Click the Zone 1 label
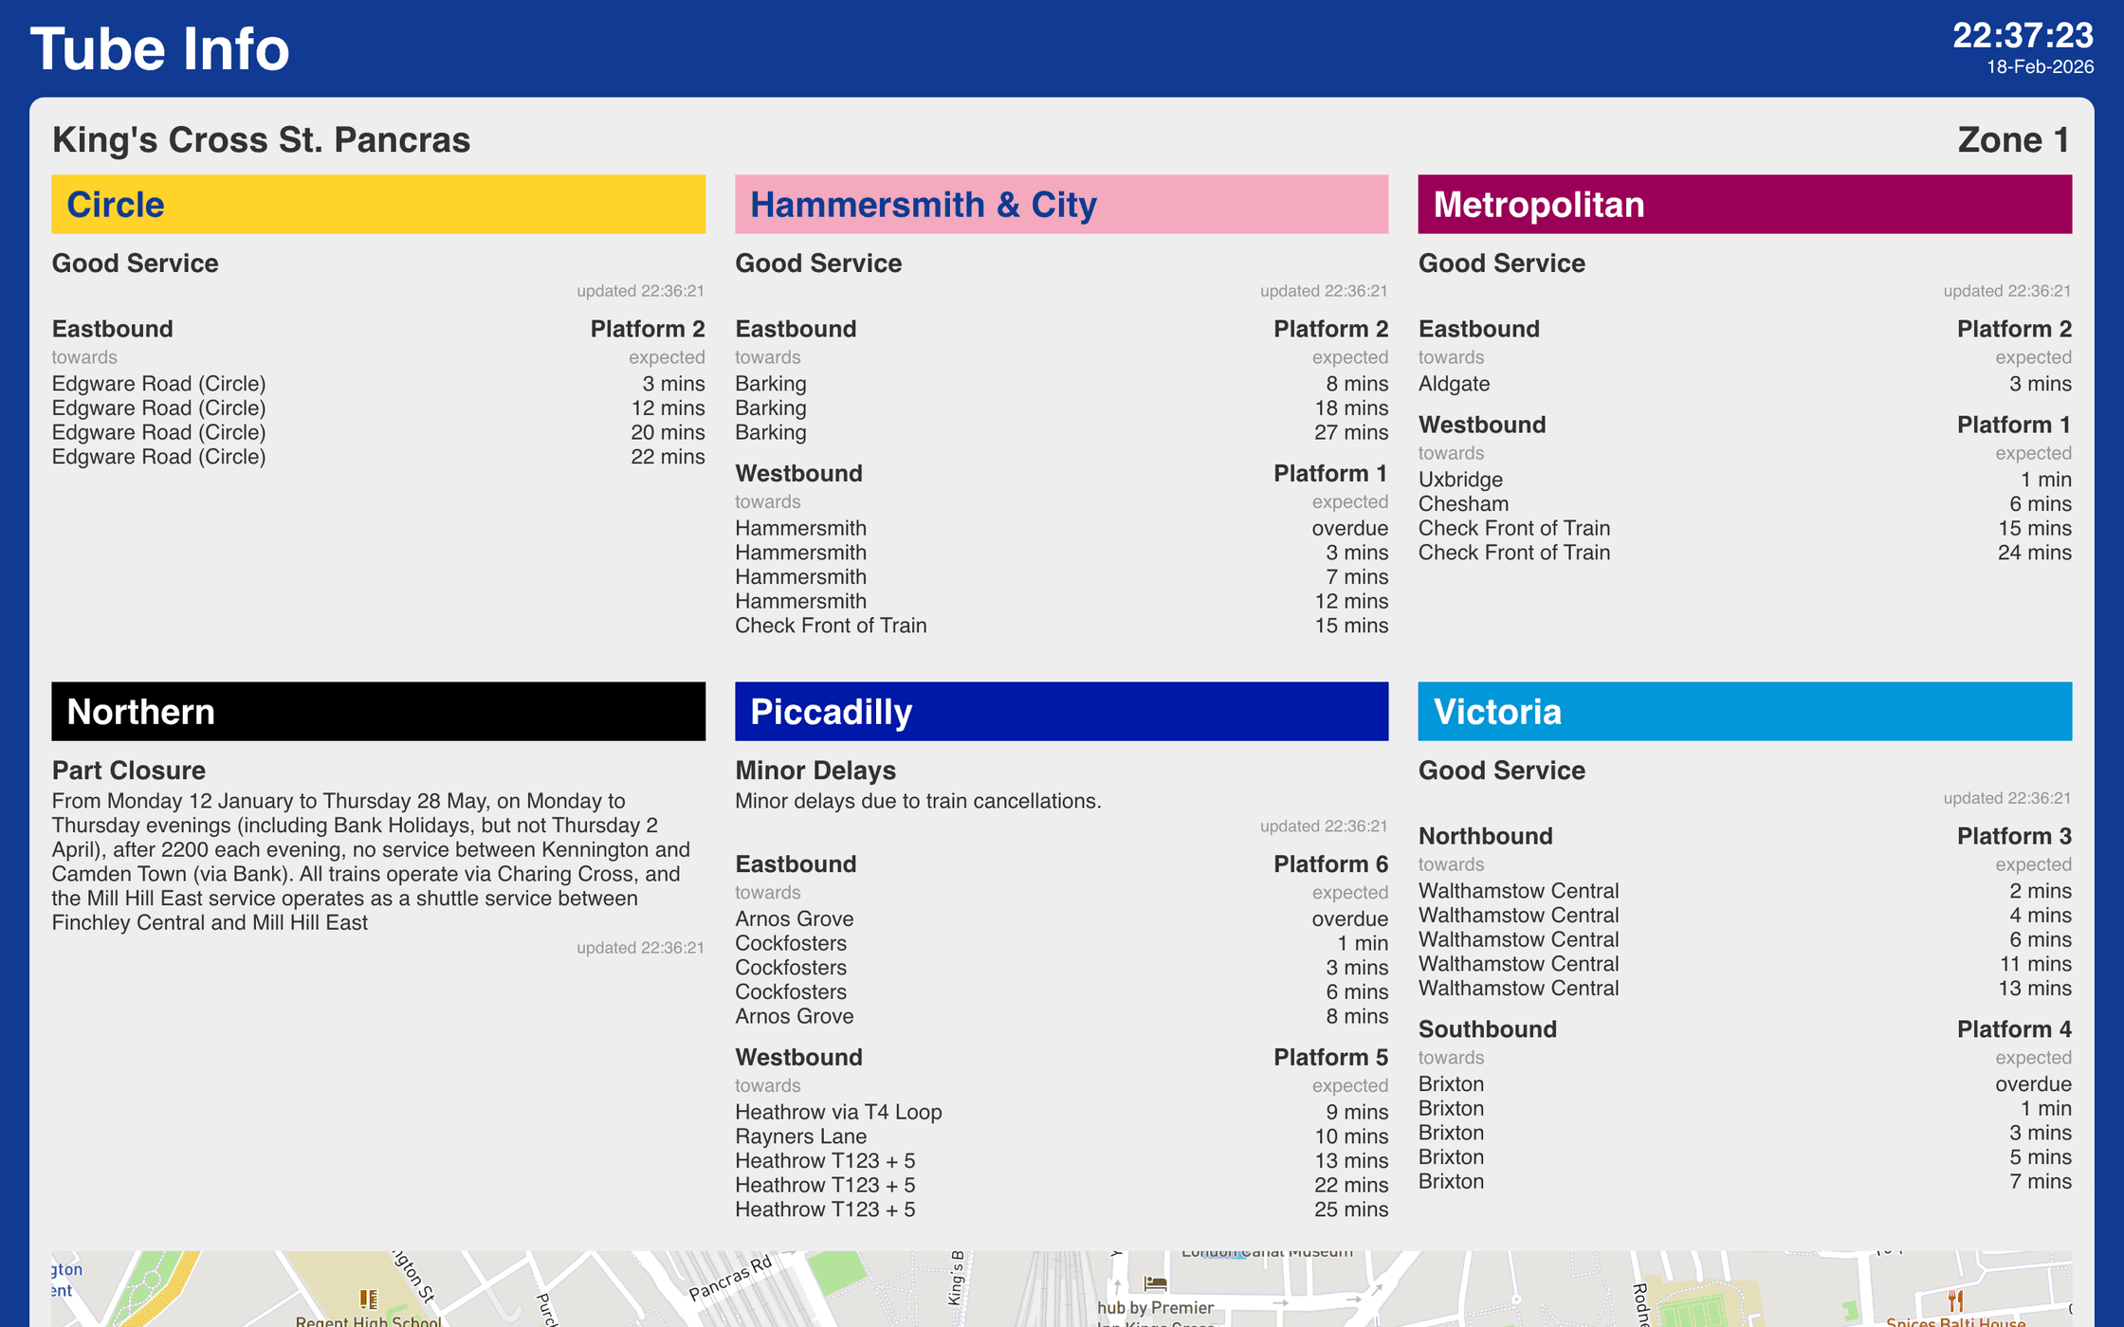The height and width of the screenshot is (1327, 2124). pyautogui.click(x=2014, y=140)
